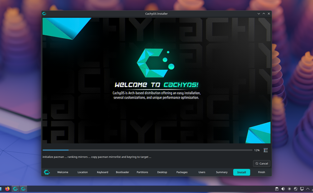
Task: Expand the hidden system tray icons arrow
Action: click(x=308, y=189)
